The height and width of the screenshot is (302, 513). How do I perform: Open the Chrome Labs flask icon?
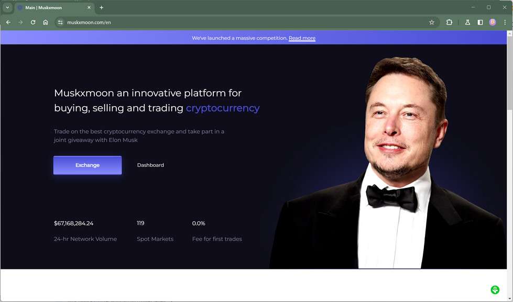pyautogui.click(x=467, y=23)
